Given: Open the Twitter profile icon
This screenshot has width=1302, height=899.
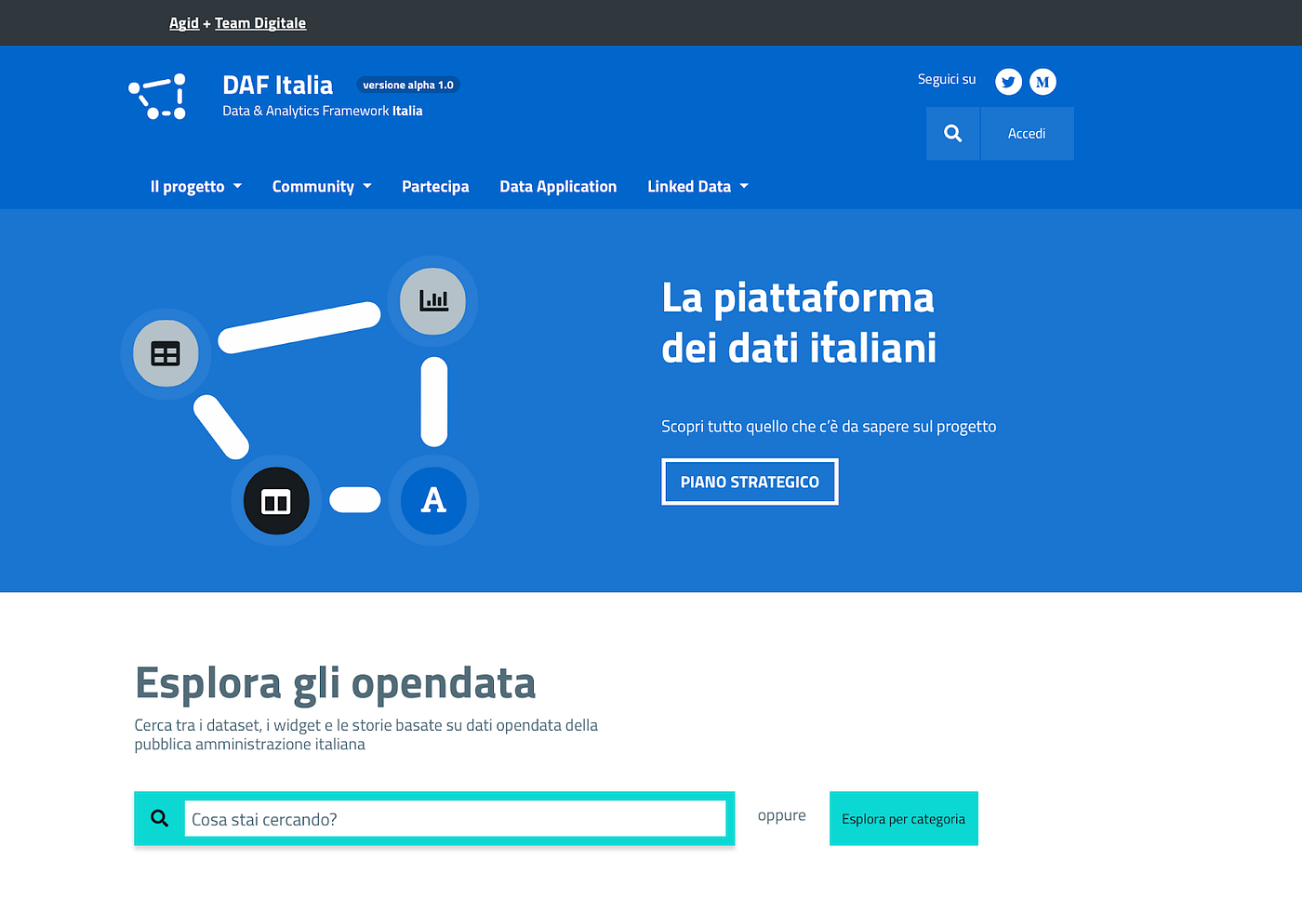Looking at the screenshot, I should pyautogui.click(x=1008, y=82).
